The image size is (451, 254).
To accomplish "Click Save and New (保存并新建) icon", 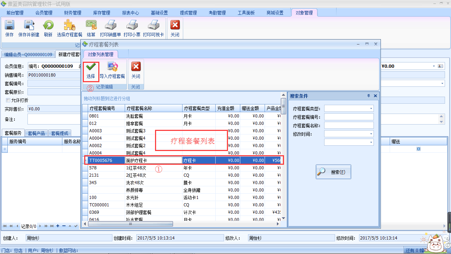I will click(x=29, y=28).
